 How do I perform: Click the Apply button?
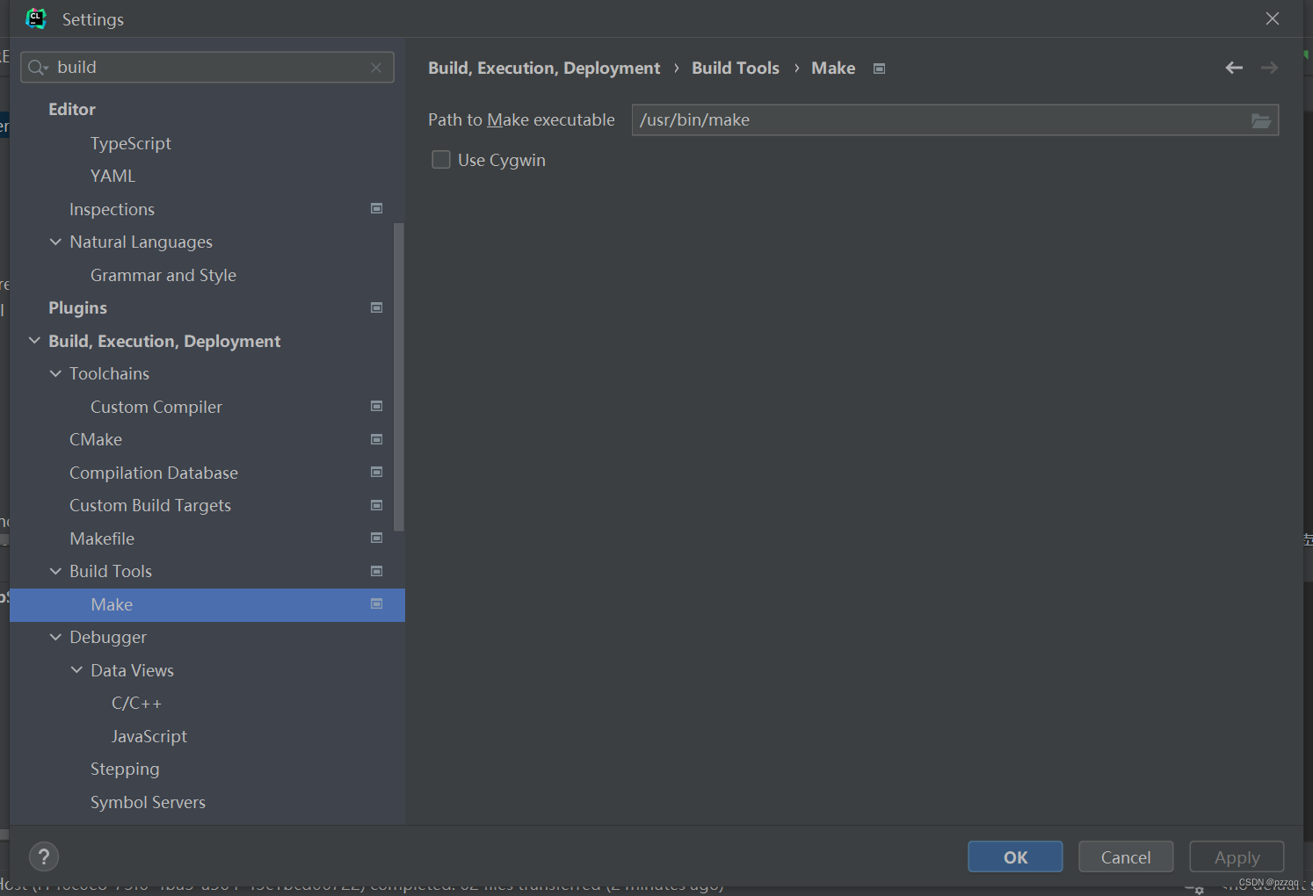pyautogui.click(x=1237, y=856)
